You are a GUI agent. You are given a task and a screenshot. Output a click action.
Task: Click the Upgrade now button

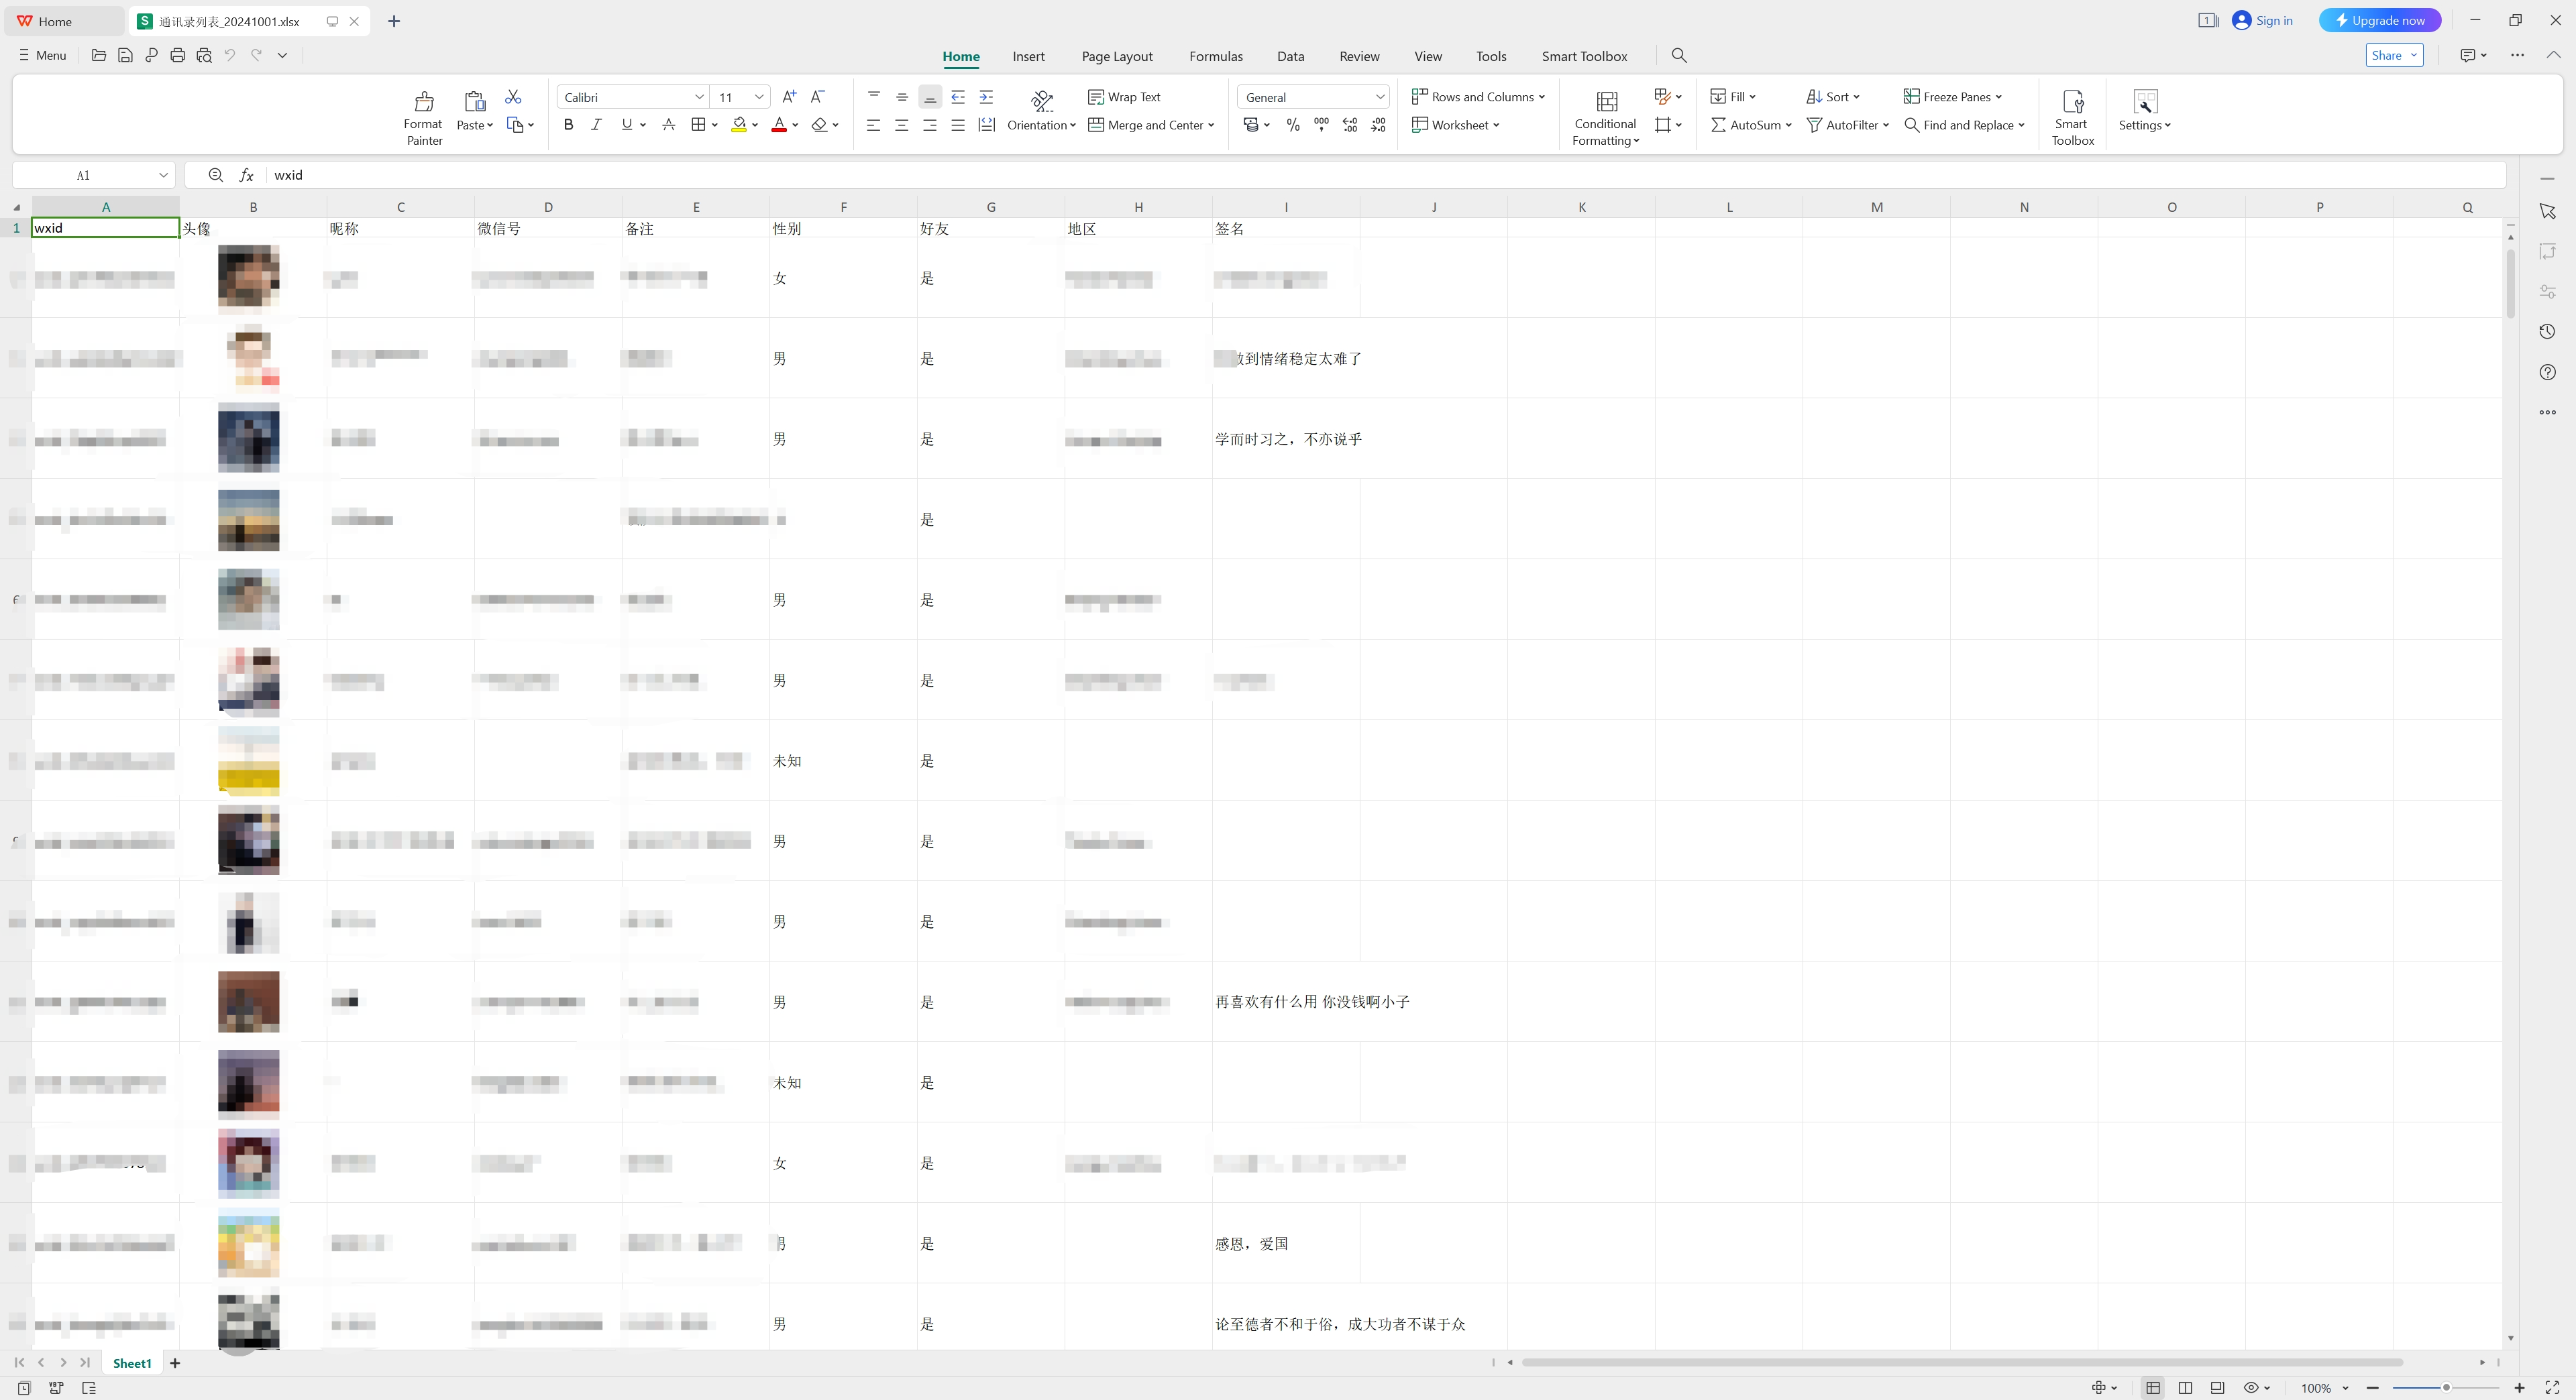click(2379, 20)
